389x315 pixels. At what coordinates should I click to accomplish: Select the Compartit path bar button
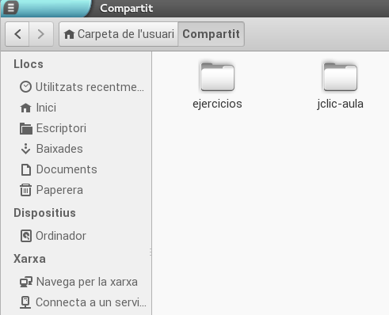click(x=211, y=34)
